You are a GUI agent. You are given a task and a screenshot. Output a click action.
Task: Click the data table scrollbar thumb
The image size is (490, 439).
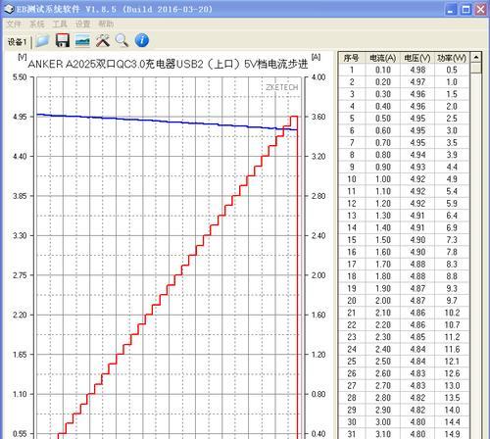pyautogui.click(x=476, y=68)
